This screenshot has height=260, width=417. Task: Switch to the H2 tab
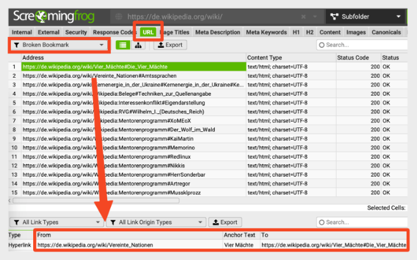tap(309, 32)
